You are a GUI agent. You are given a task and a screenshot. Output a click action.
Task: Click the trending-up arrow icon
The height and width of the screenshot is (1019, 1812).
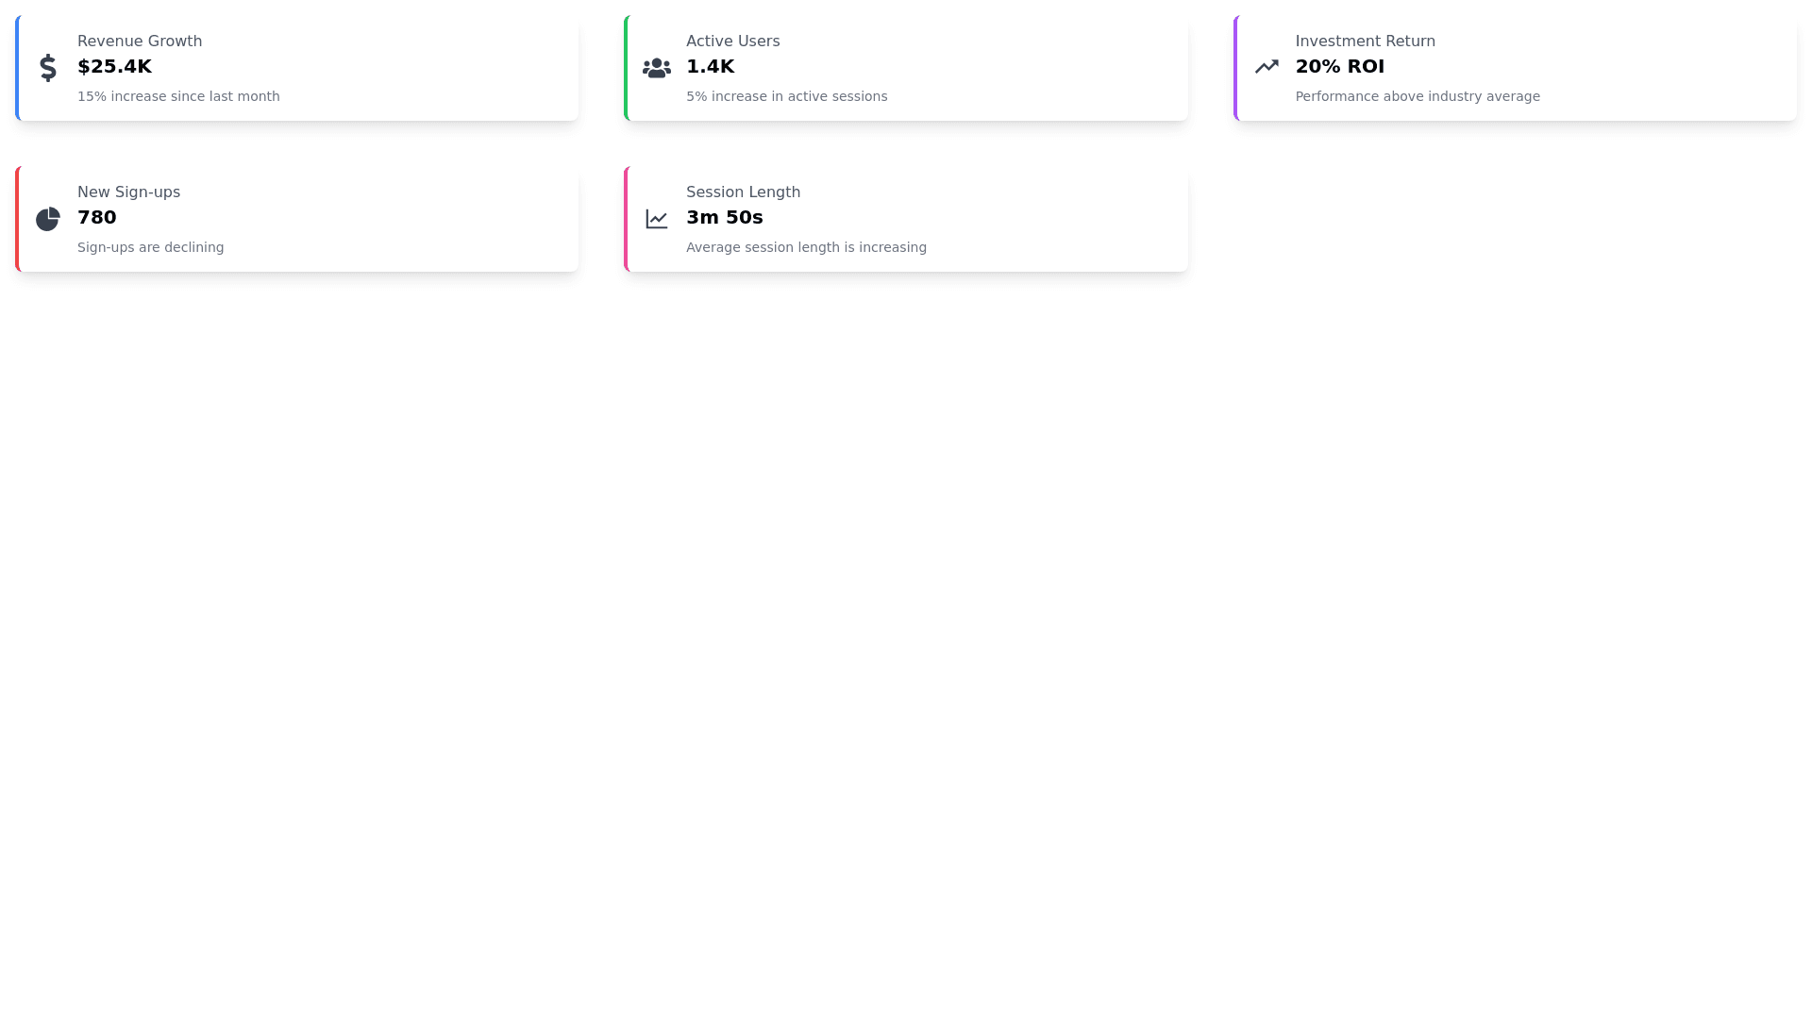[1267, 66]
